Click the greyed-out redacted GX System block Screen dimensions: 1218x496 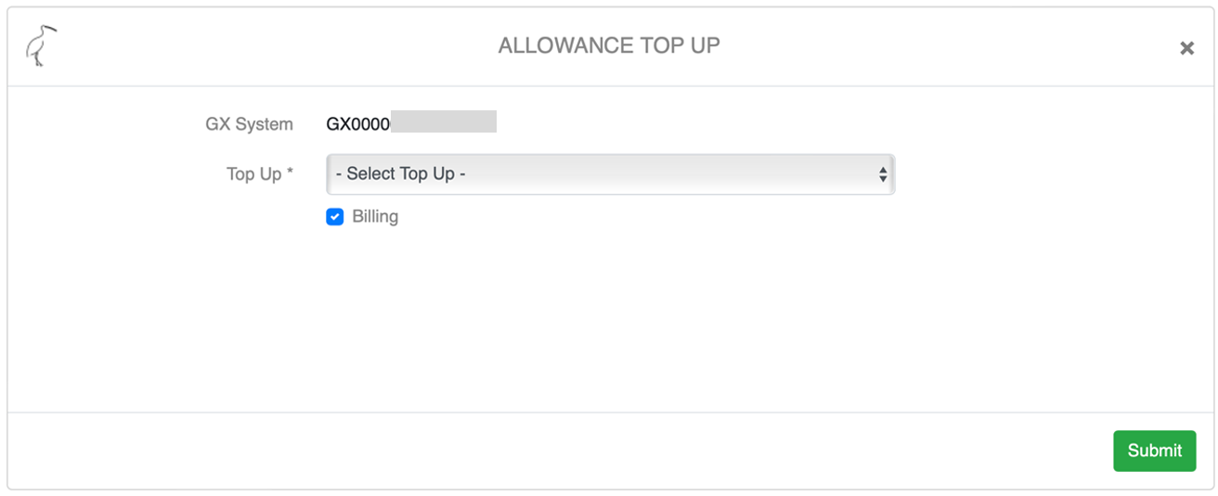[x=444, y=122]
